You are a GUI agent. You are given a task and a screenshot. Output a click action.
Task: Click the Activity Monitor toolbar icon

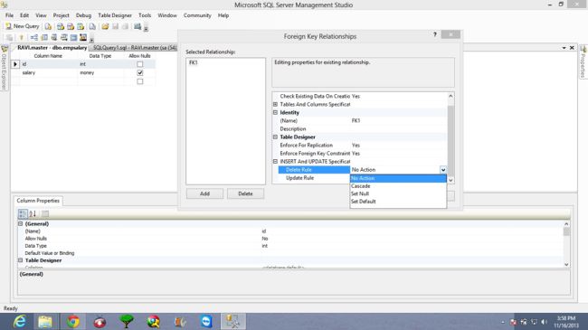click(138, 26)
